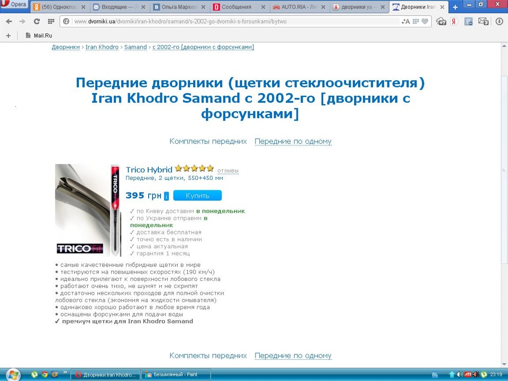The width and height of the screenshot is (508, 381).
Task: Open the page translate icon in the address bar
Action: click(x=406, y=21)
